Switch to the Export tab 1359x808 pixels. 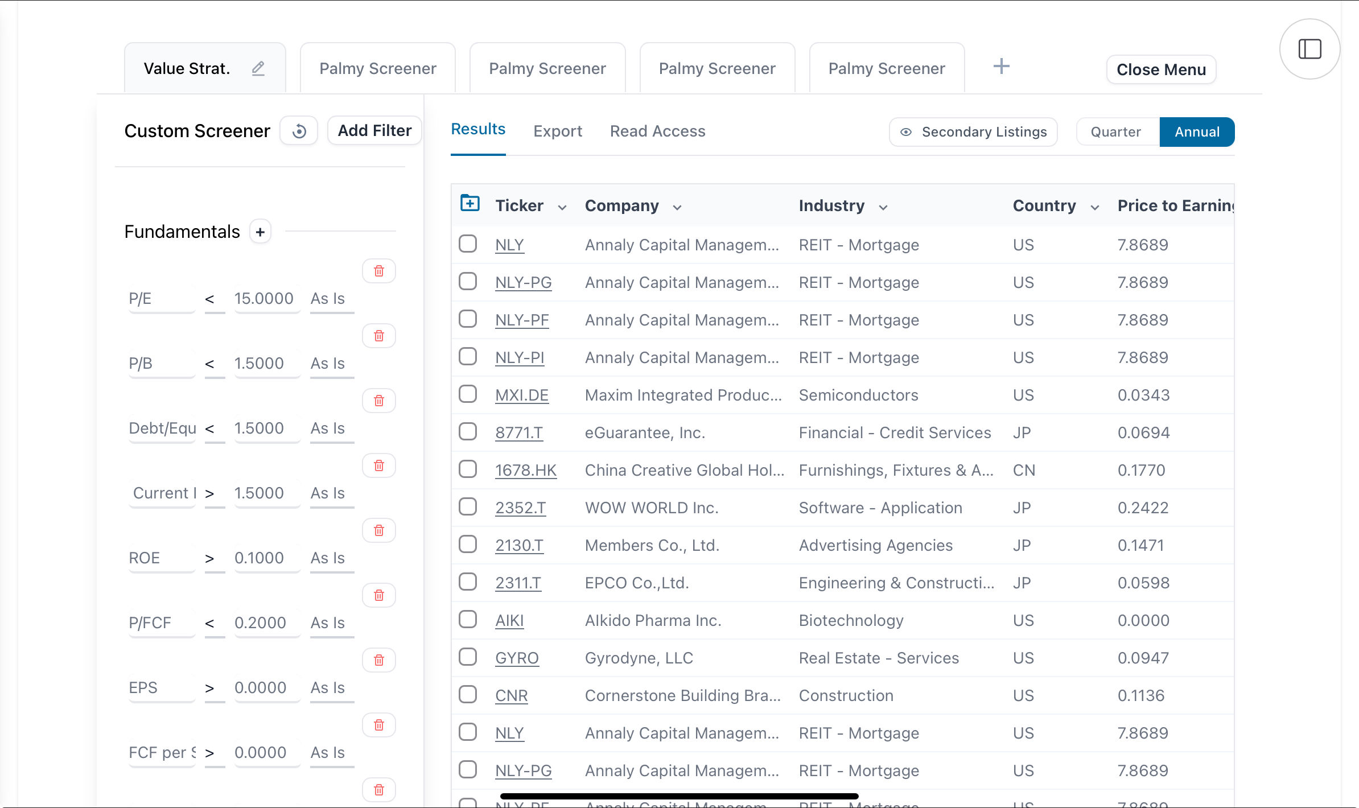pos(558,131)
